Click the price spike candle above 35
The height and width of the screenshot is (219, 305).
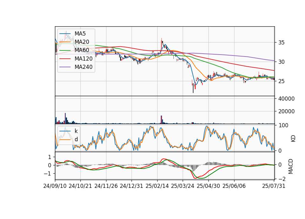coord(161,44)
